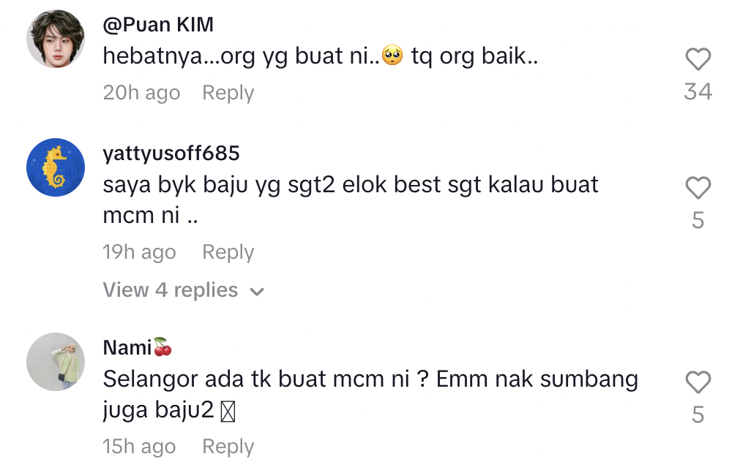Reply to Nami's comment
This screenshot has height=462, width=751.
228,447
